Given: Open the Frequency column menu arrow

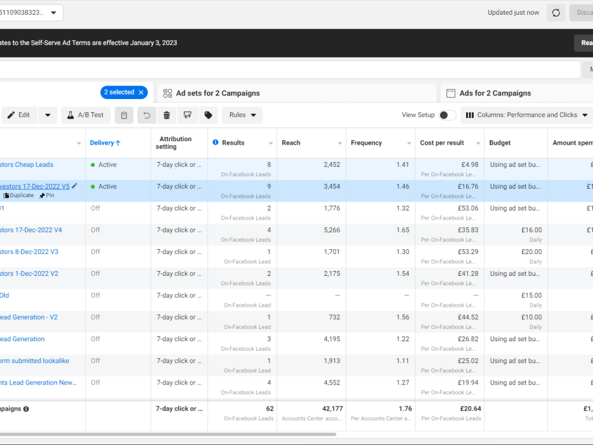Looking at the screenshot, I should click(x=409, y=143).
